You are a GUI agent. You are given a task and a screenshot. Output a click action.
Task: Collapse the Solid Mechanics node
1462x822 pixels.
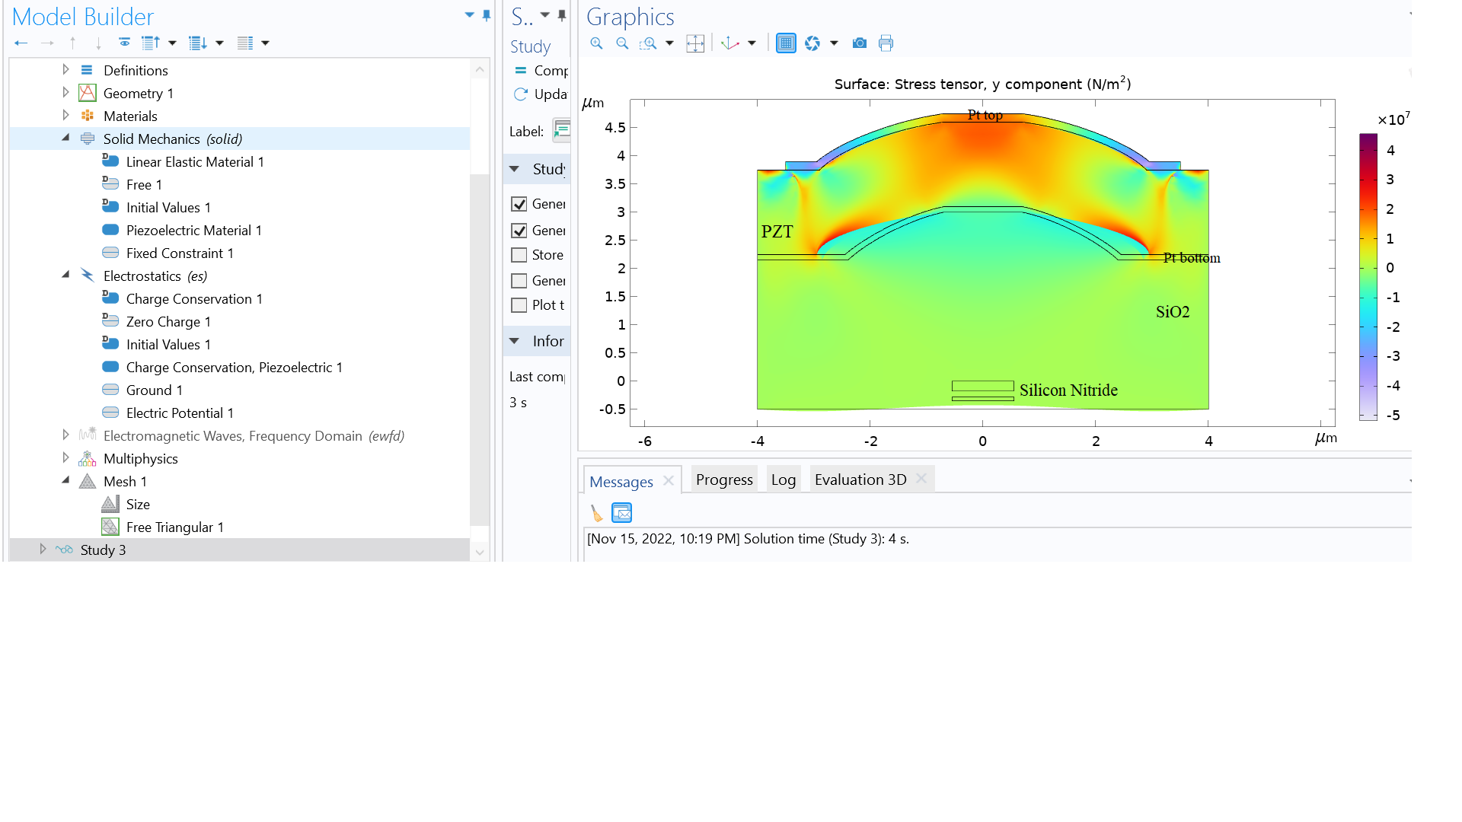tap(65, 138)
